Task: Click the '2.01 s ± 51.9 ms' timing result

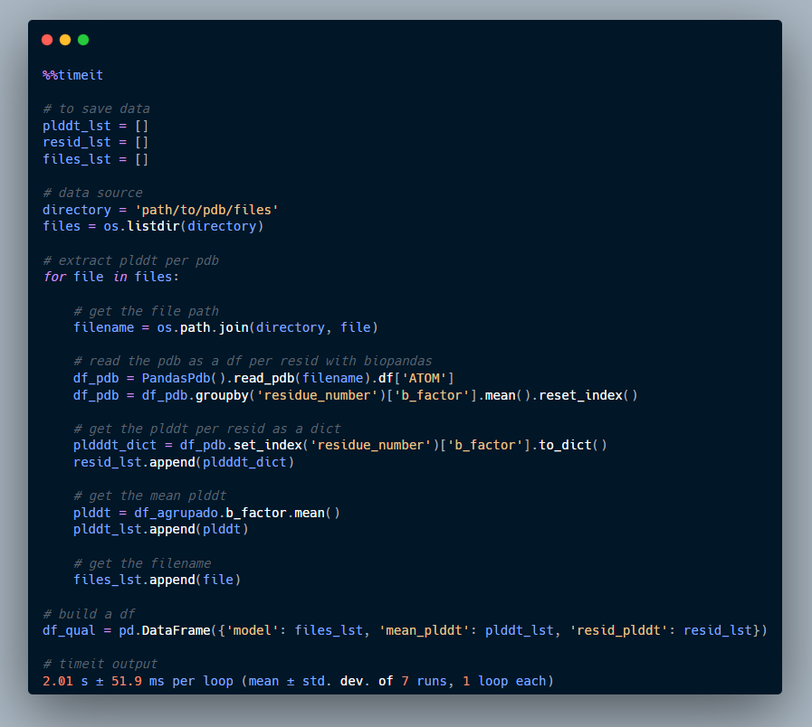Action: click(x=103, y=681)
